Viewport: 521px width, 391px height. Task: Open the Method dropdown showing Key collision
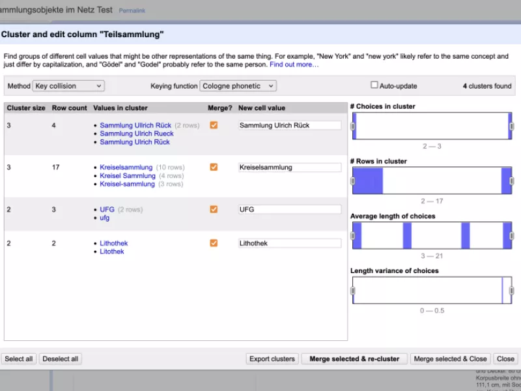click(68, 85)
